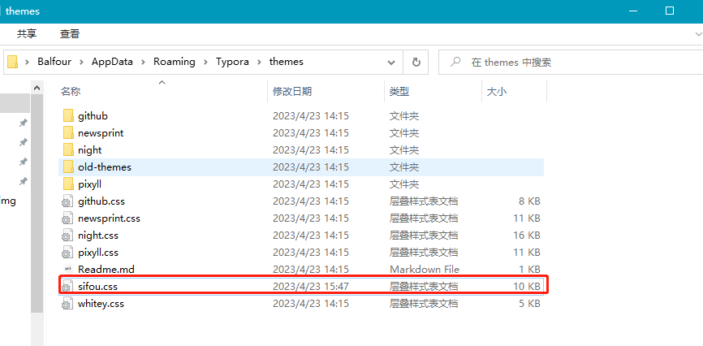Click the night.css file icon
Screen dimensions: 703x346
pos(67,236)
